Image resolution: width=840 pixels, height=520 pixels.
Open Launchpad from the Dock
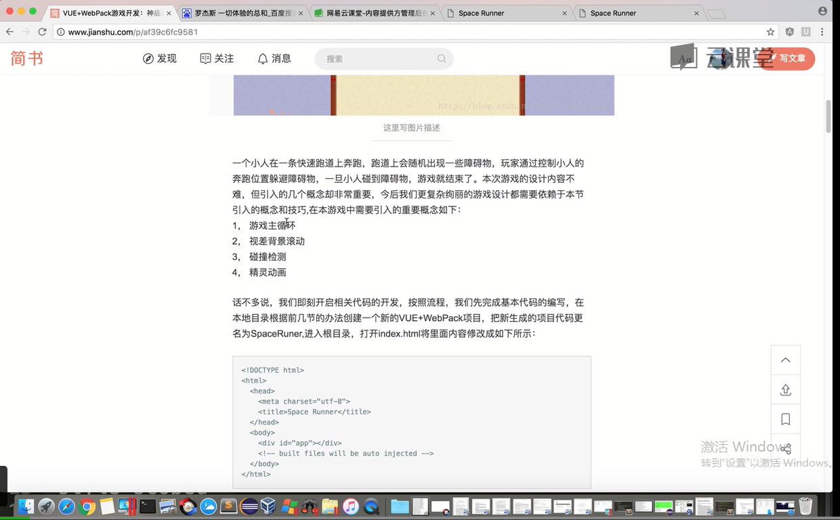point(46,506)
